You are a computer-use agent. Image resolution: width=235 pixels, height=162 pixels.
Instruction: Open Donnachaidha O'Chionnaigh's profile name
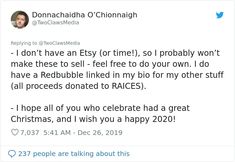(85, 15)
